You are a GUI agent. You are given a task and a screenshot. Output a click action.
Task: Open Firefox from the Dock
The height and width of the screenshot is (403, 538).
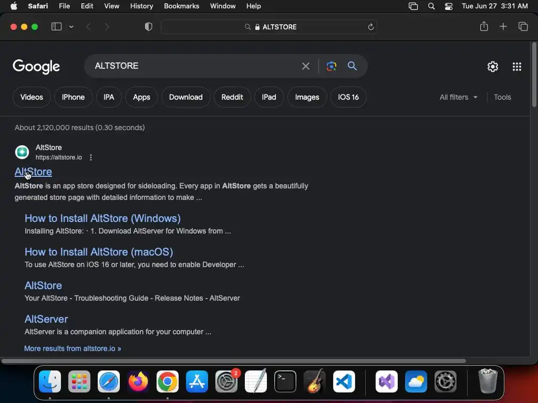138,381
